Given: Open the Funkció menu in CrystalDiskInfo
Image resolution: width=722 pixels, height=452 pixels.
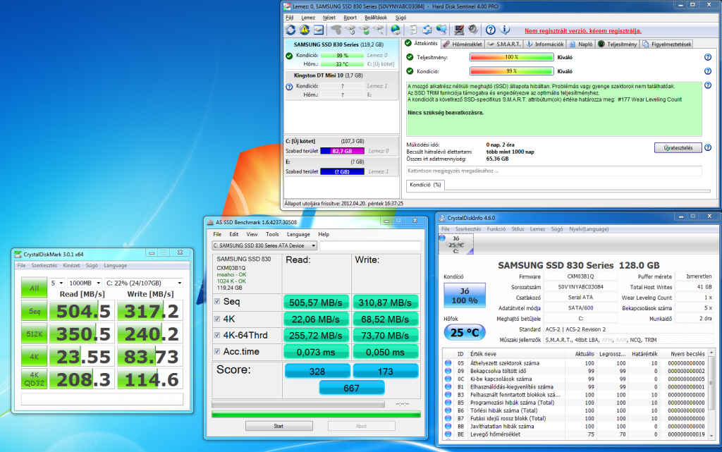Looking at the screenshot, I should click(x=496, y=228).
